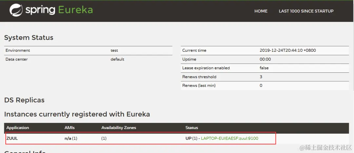The image size is (354, 153).
Task: Select the renews threshold value 3
Action: click(261, 77)
